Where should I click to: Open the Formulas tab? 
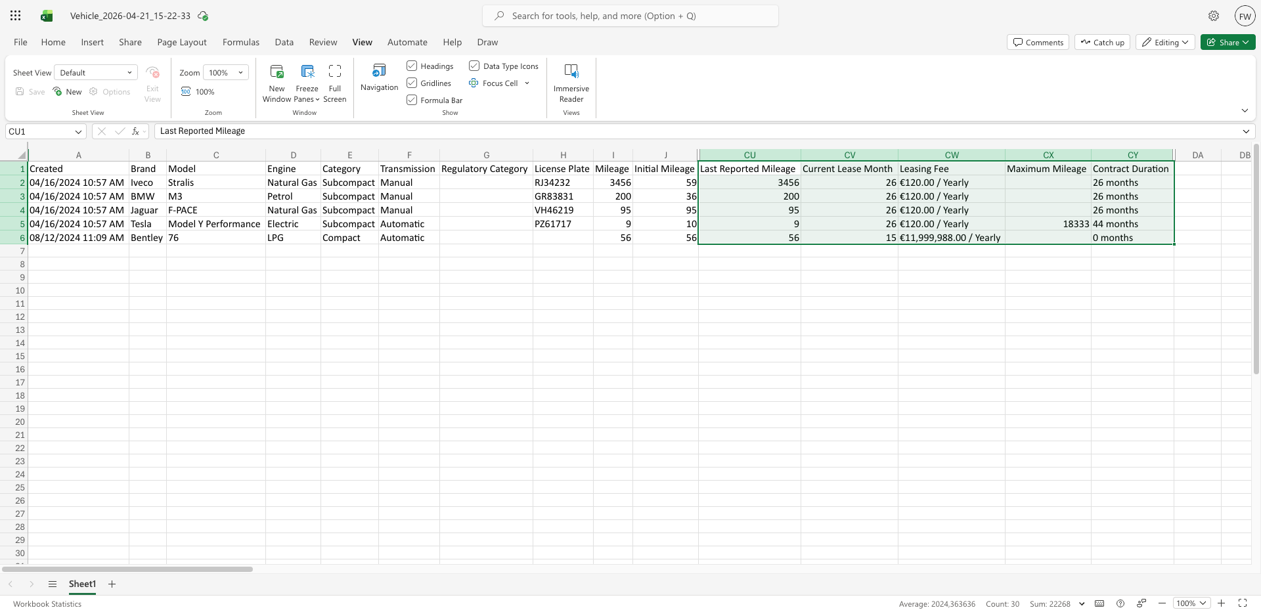tap(241, 42)
